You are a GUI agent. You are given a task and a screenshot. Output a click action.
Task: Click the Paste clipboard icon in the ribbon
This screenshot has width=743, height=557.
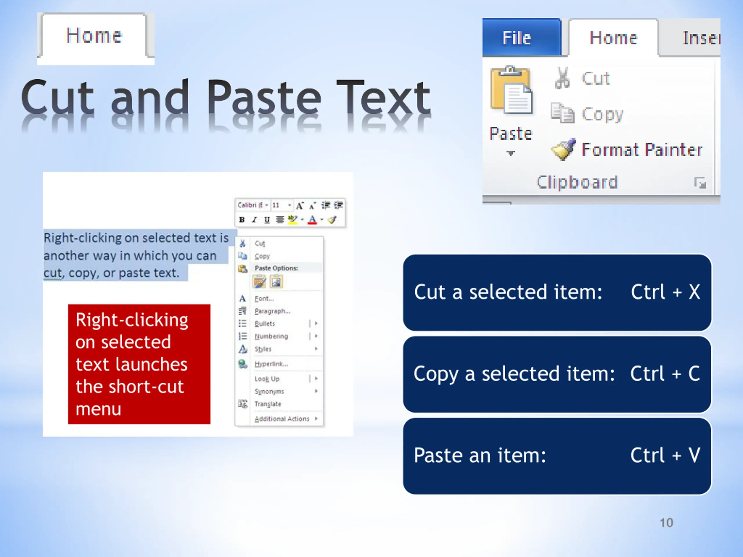coord(511,90)
